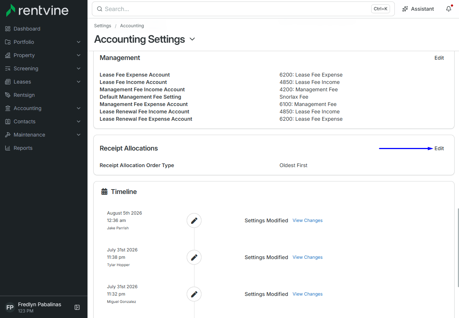This screenshot has height=318, width=459.
Task: Open the notifications bell
Action: [x=449, y=9]
